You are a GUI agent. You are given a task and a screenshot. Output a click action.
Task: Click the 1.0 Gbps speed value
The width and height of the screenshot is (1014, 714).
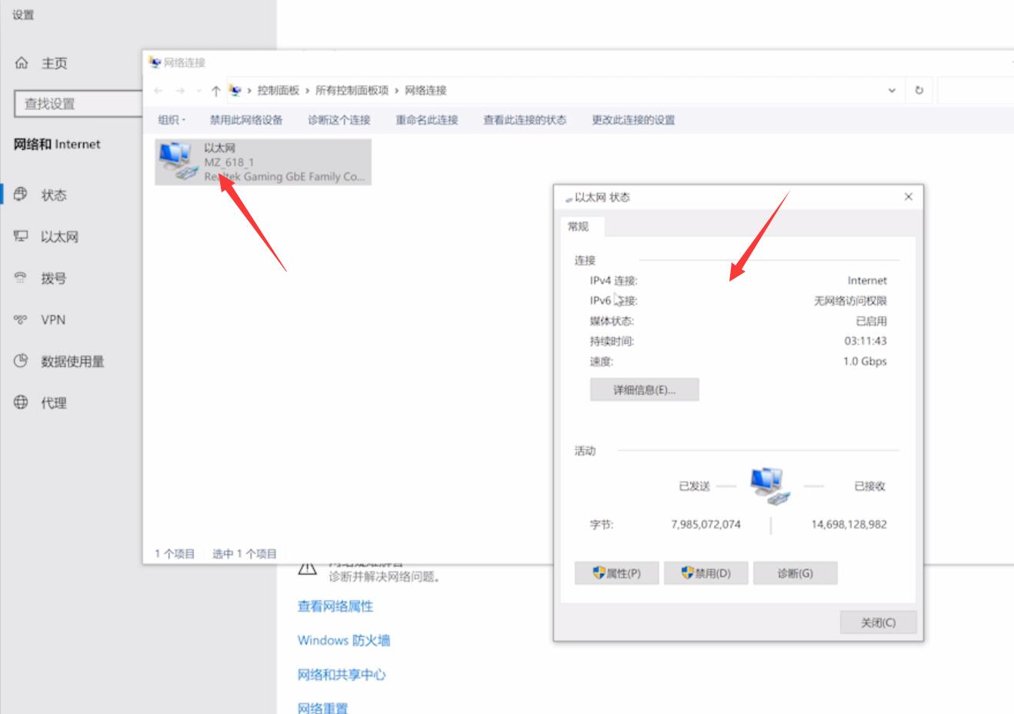pos(865,361)
